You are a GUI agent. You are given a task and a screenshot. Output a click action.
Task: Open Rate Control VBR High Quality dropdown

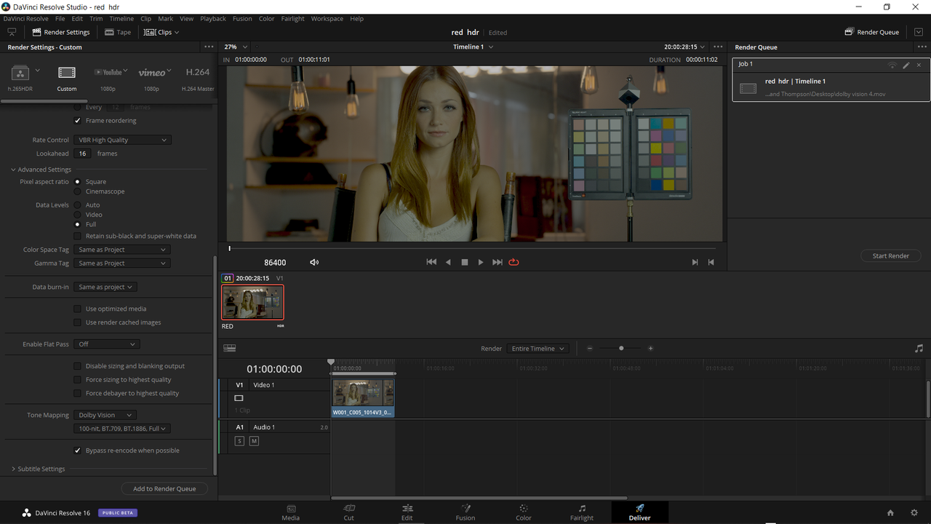[122, 140]
